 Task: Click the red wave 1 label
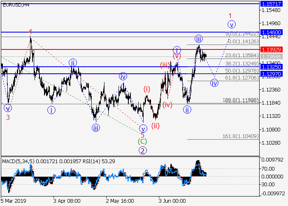231,15
